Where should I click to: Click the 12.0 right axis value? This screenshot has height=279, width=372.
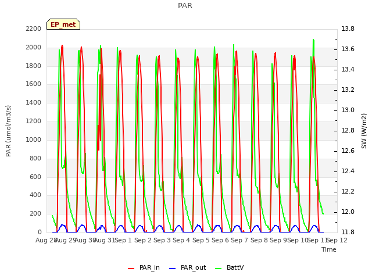click(x=348, y=212)
